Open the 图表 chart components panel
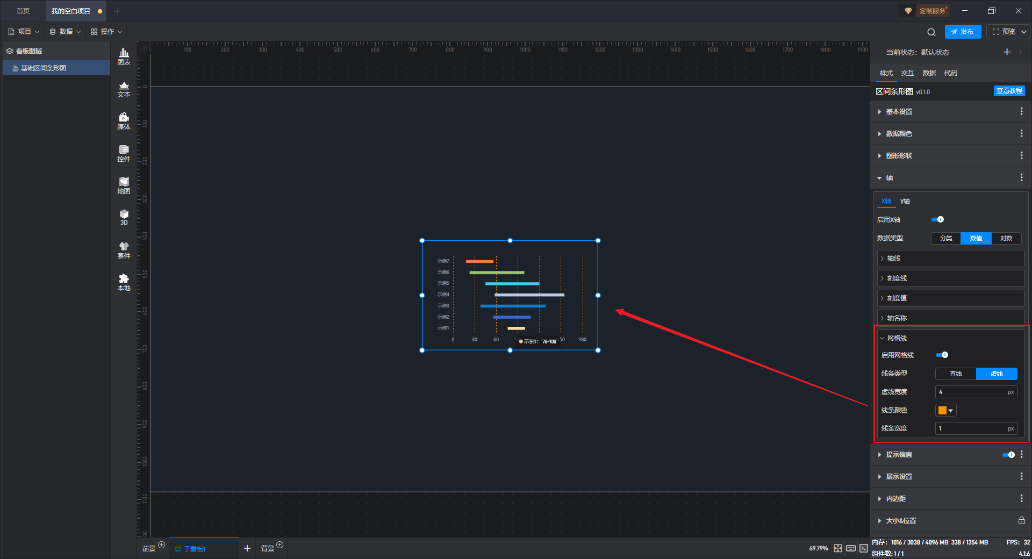The height and width of the screenshot is (559, 1032). [124, 56]
